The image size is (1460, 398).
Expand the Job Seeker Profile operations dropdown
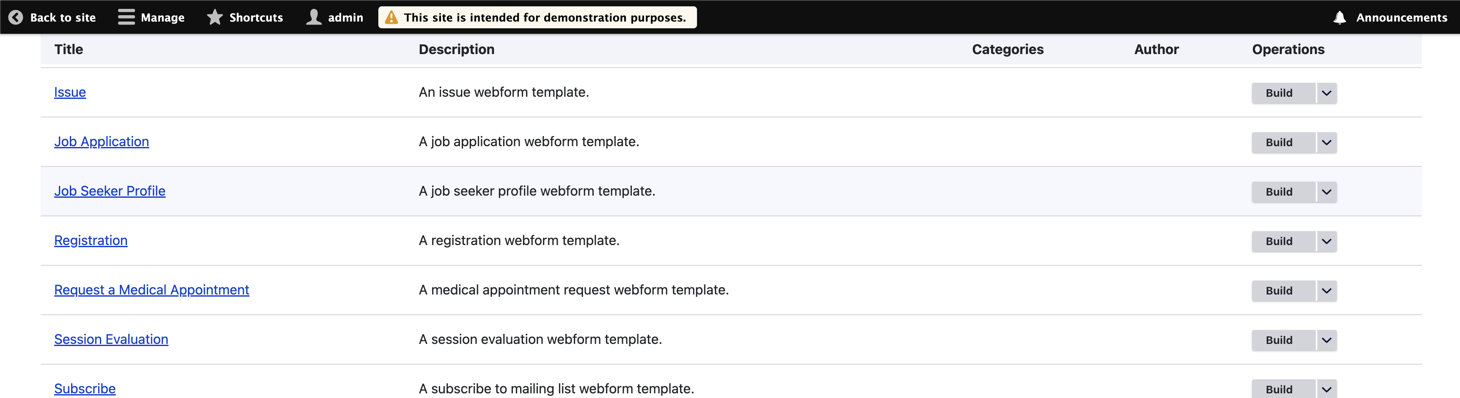(1326, 192)
